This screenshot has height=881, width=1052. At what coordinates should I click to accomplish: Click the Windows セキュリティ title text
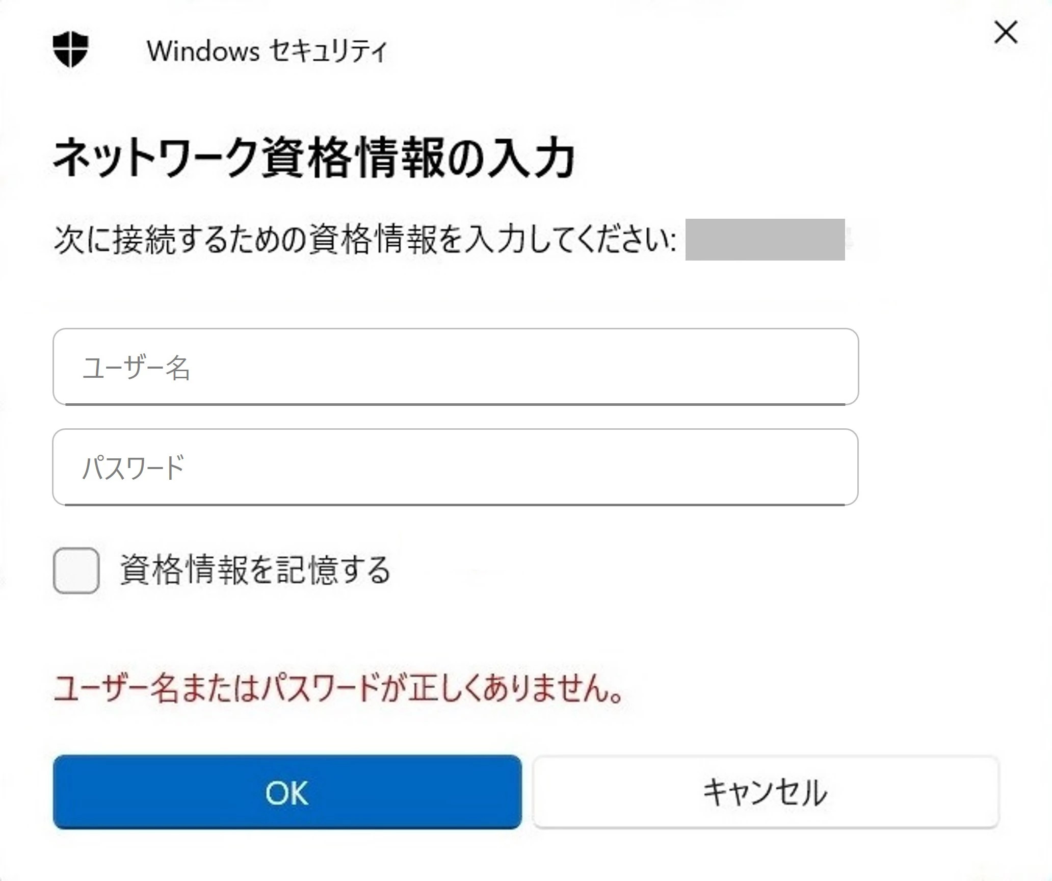[x=267, y=51]
